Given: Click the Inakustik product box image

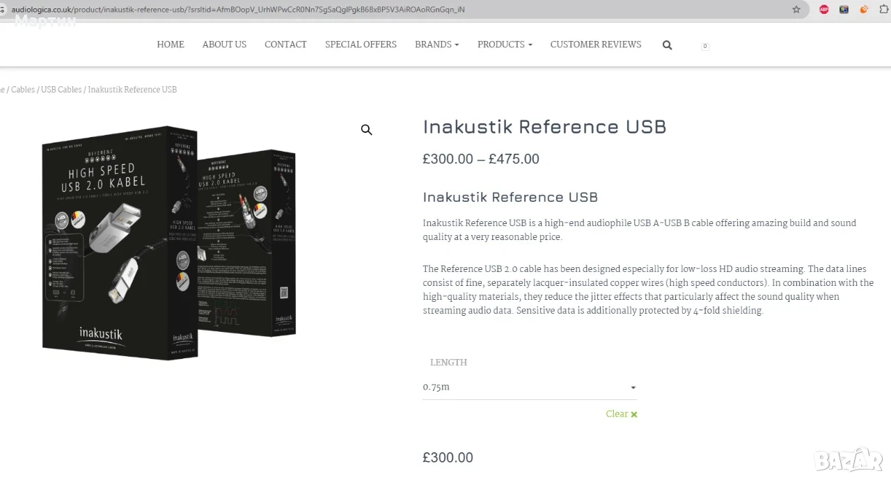Looking at the screenshot, I should [x=171, y=243].
